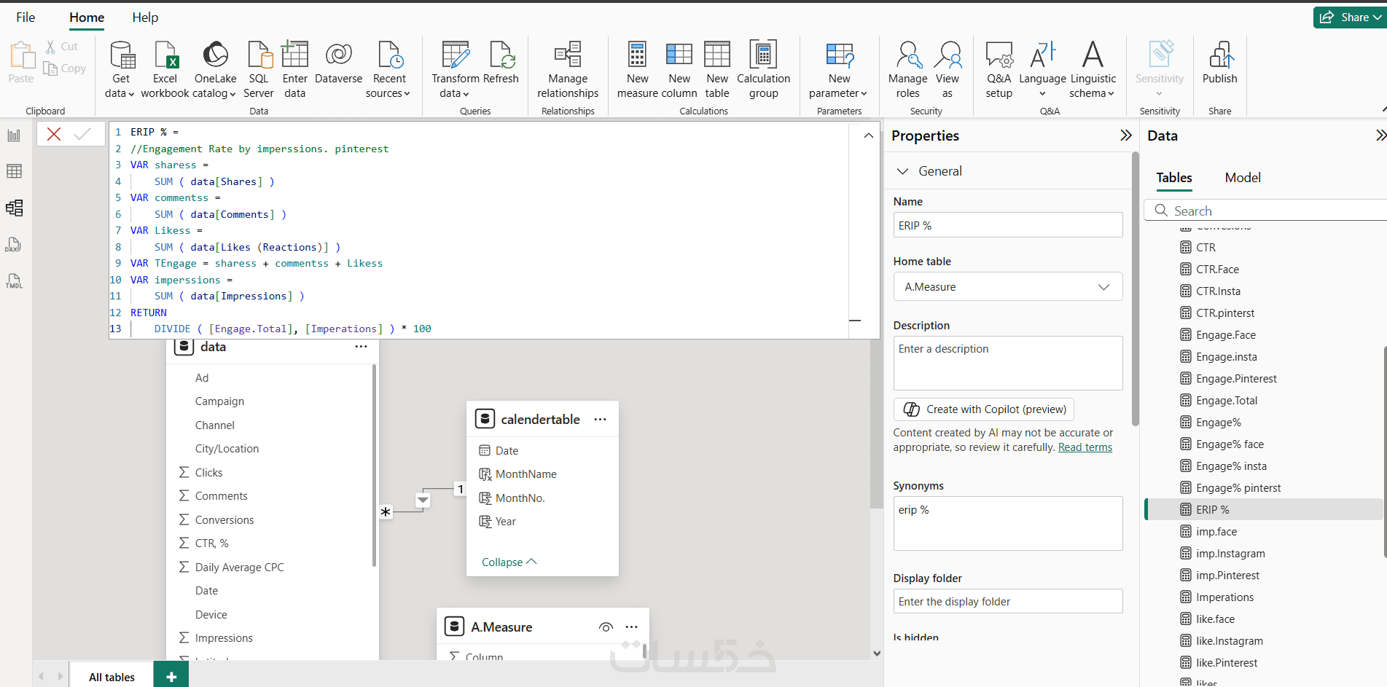The image size is (1387, 687).
Task: Cancel the formula edit with X
Action: [x=54, y=134]
